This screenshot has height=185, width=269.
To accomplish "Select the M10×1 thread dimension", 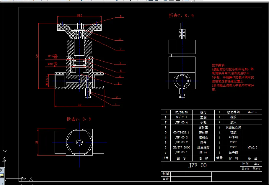I will (47, 81).
